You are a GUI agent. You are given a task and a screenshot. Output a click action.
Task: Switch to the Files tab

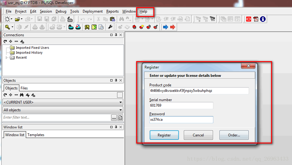24,88
